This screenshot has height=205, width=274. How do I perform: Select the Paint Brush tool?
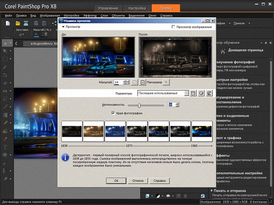(5, 107)
